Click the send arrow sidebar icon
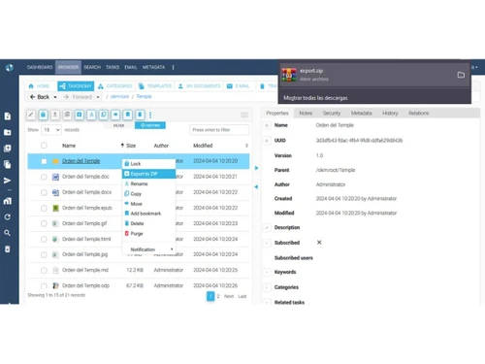The height and width of the screenshot is (364, 485). 8,181
